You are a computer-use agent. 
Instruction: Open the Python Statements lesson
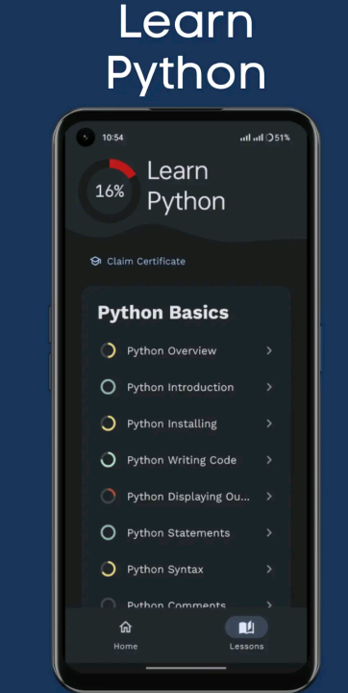click(186, 533)
